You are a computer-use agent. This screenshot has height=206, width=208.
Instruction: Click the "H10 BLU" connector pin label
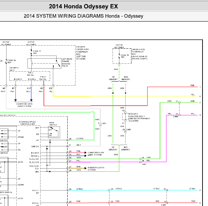click(28, 90)
